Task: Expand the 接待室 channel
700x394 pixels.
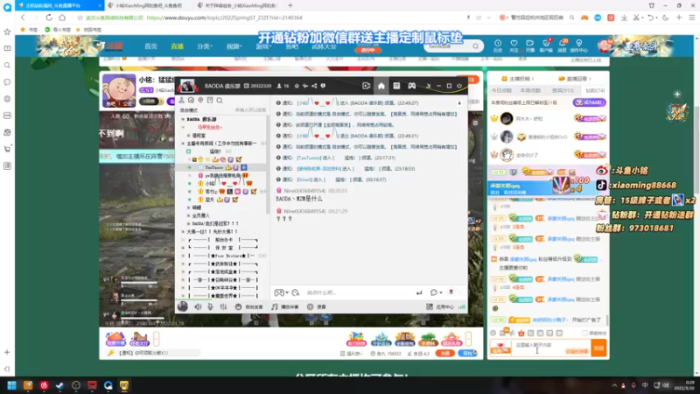Action: 188,136
